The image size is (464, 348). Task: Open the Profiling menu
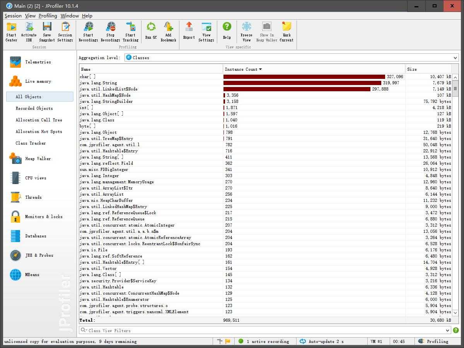(x=48, y=16)
